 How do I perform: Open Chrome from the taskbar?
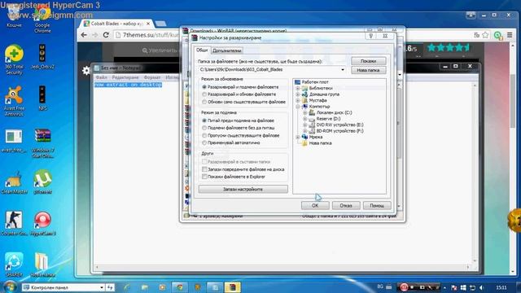[x=180, y=287]
